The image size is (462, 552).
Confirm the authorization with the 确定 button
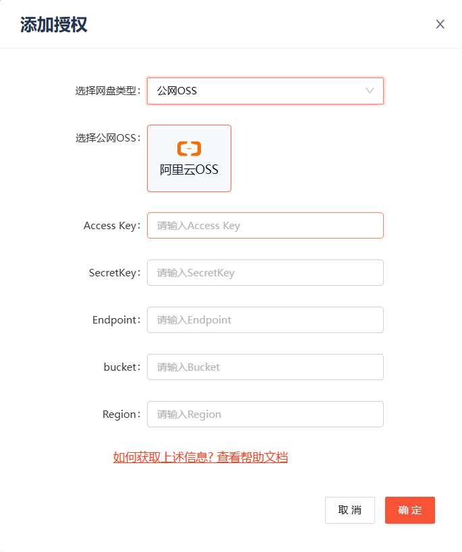tap(409, 510)
